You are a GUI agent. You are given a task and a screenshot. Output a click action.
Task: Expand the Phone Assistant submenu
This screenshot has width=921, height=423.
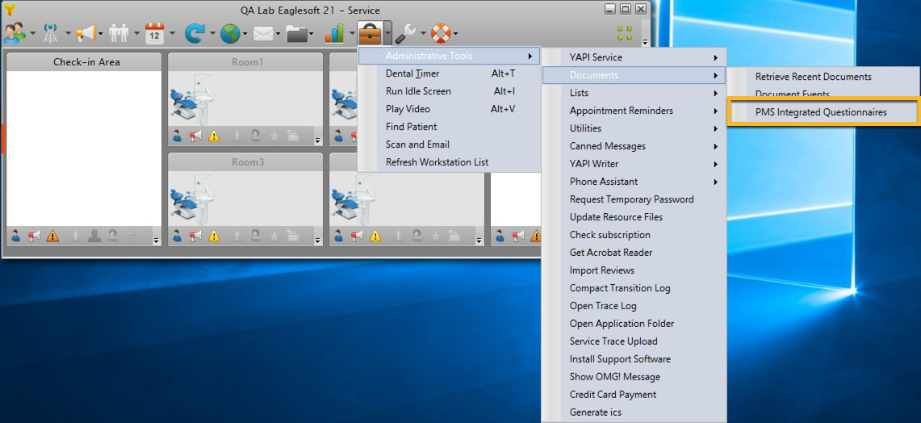point(634,182)
